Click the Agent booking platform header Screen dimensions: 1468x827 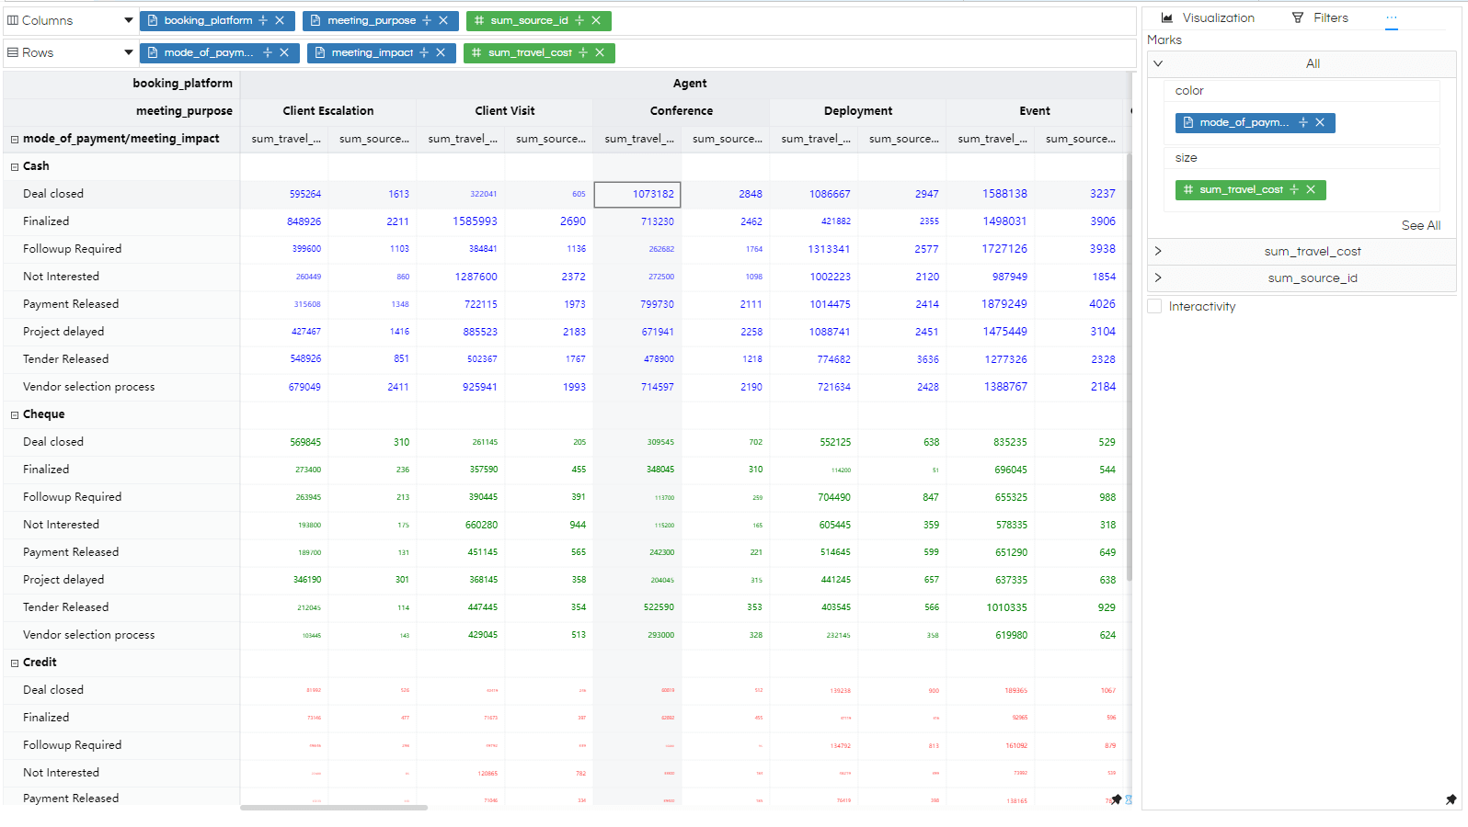[x=690, y=84]
